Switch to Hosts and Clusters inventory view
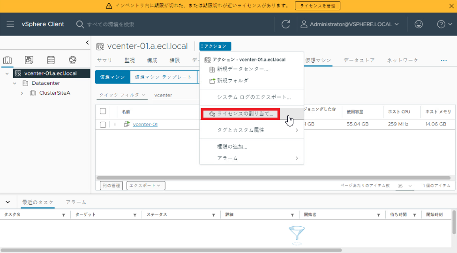This screenshot has height=253, width=457. tap(7, 60)
